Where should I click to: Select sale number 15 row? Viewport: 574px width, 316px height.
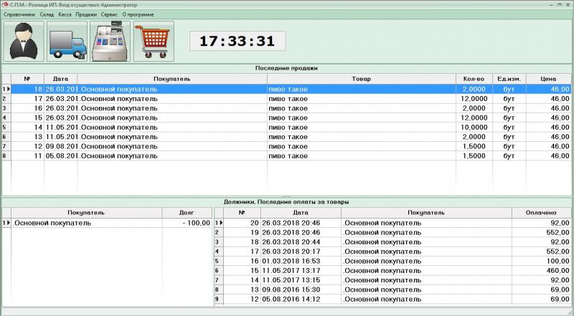pyautogui.click(x=286, y=118)
